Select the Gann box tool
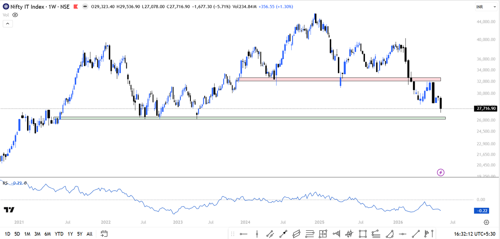The height and width of the screenshot is (239, 500). 323,234
